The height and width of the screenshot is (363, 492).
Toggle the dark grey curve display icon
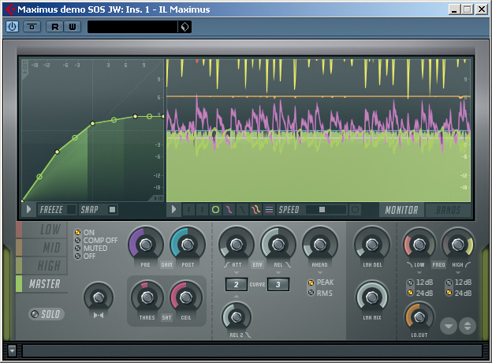coord(242,209)
